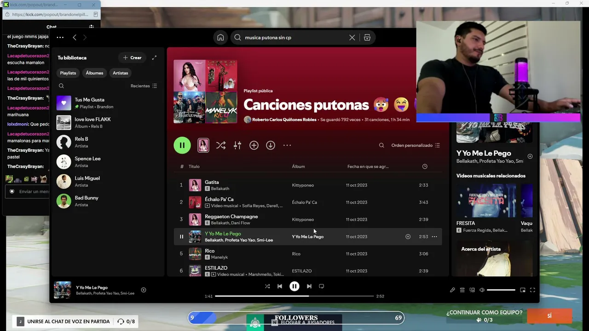The image size is (589, 331).
Task: Skip to the previous track
Action: click(x=280, y=286)
